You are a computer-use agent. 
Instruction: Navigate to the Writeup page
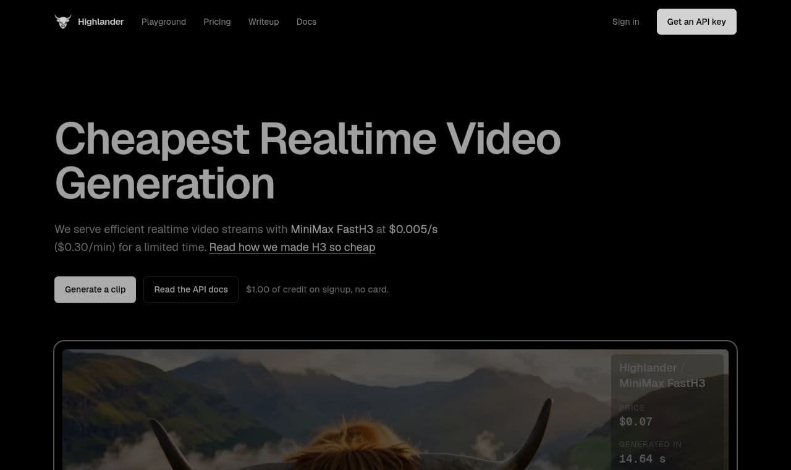[264, 22]
